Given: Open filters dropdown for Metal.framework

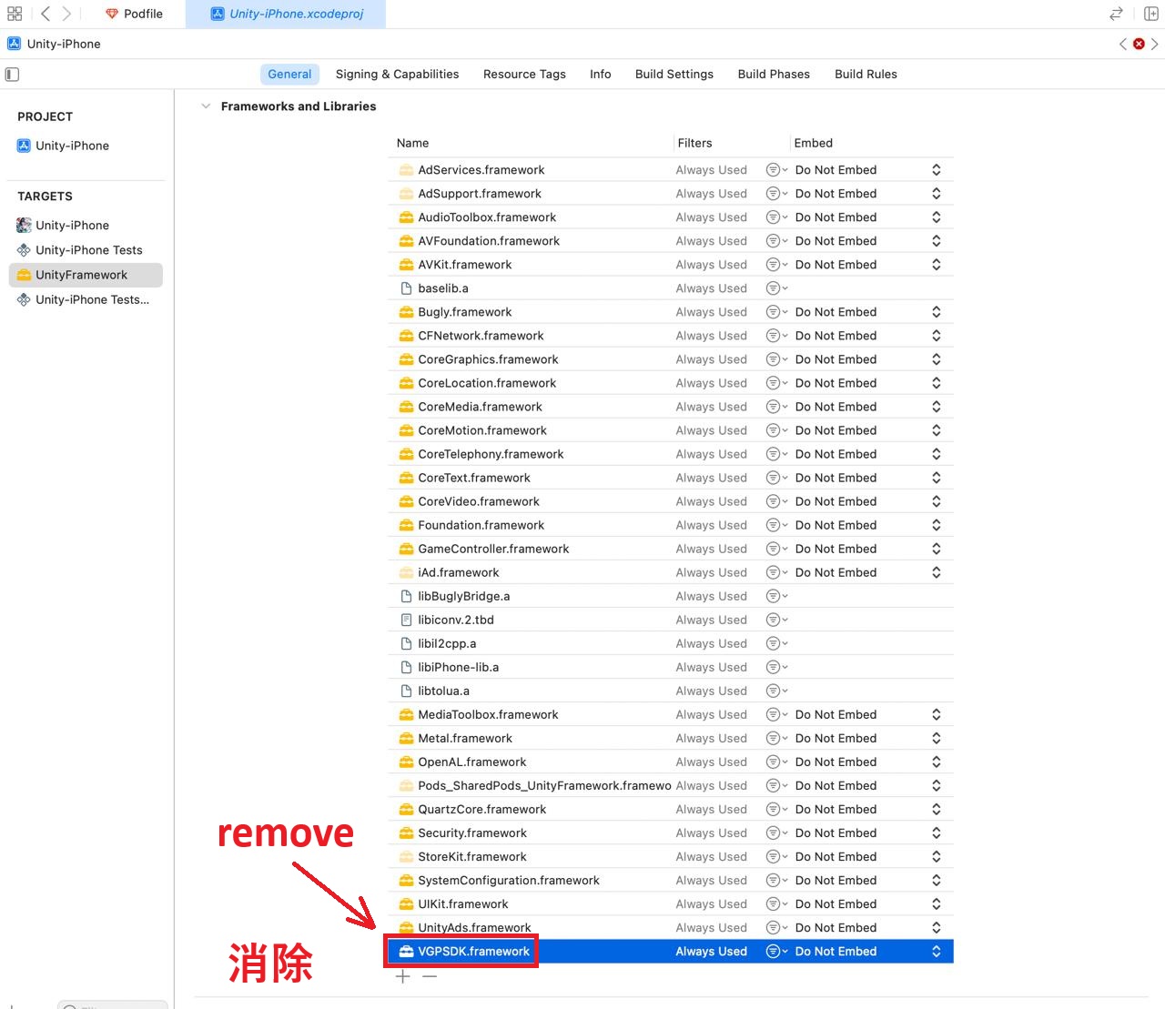Looking at the screenshot, I should [776, 739].
